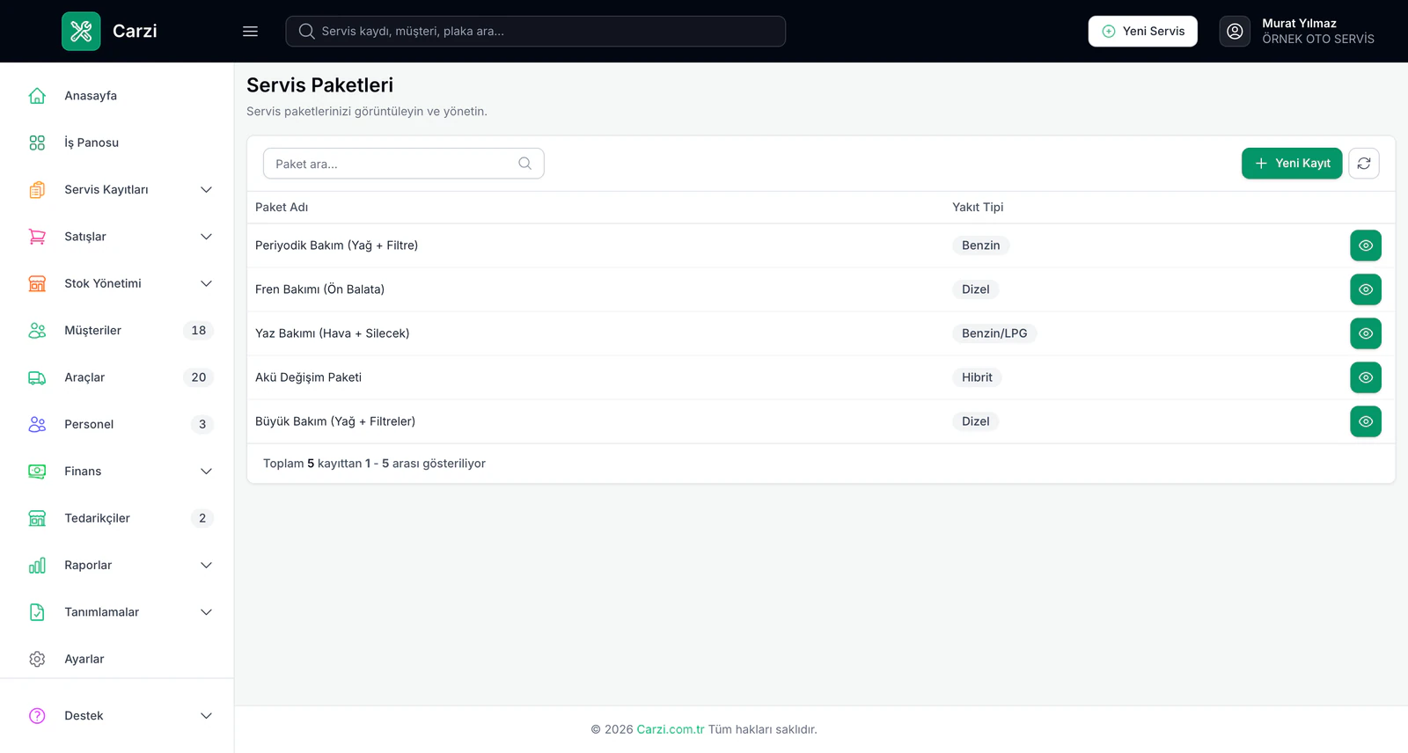The width and height of the screenshot is (1408, 753).
Task: Open the user profile avatar icon
Action: (1235, 31)
